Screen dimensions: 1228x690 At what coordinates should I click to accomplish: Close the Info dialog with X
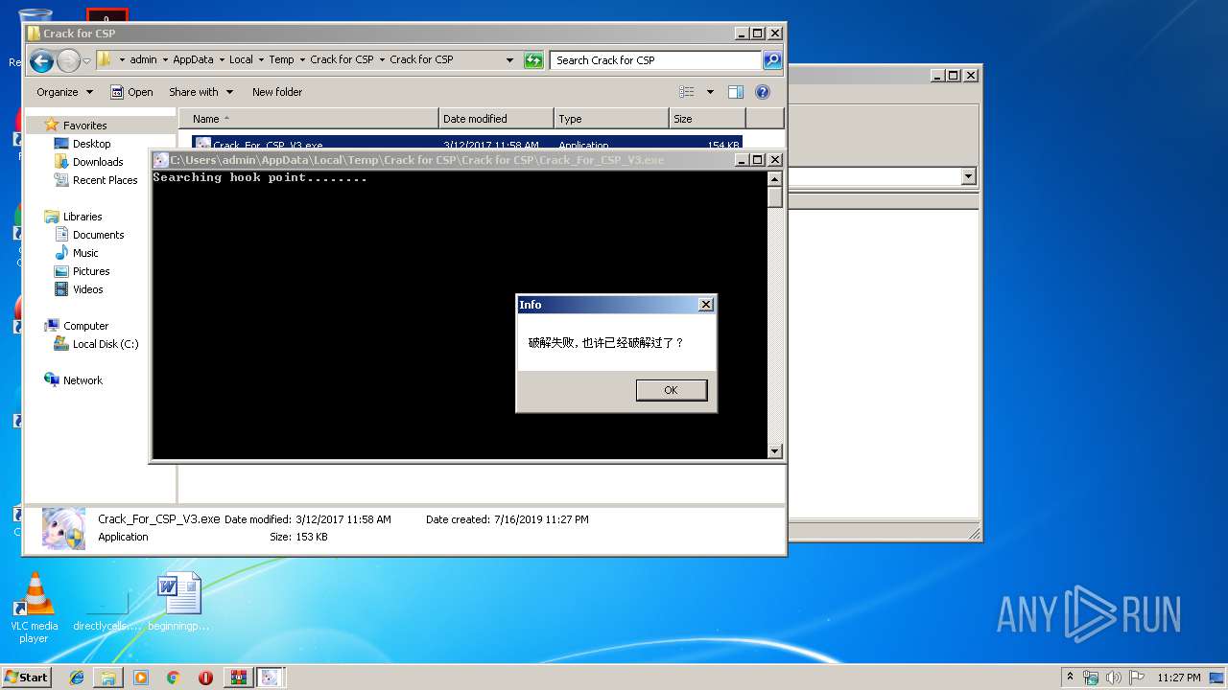tap(706, 305)
